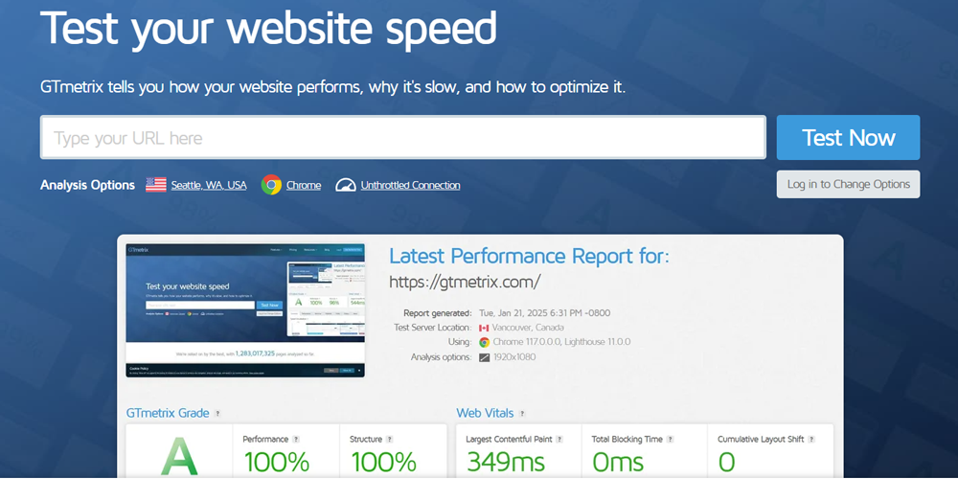Click the 0 Cumulative Layout Shift value
This screenshot has width=958, height=479.
click(x=726, y=463)
